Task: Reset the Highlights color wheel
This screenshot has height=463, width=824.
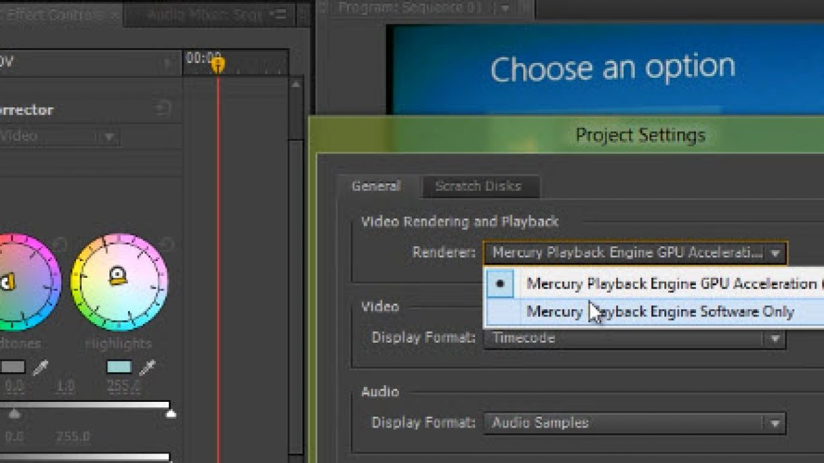Action: [x=166, y=244]
